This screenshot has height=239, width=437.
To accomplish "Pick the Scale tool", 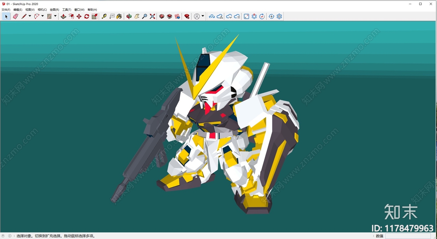I will [x=95, y=16].
